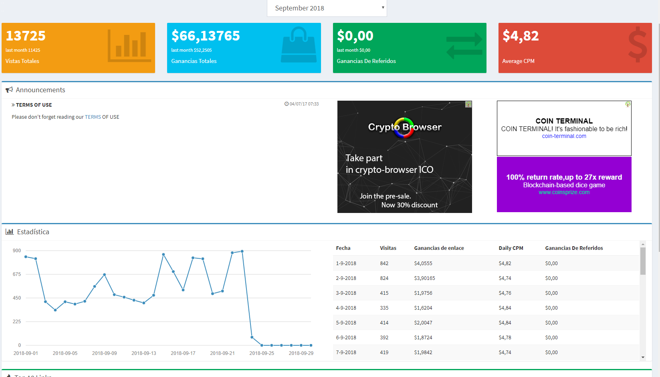
Task: Click the Estadística section heading
Action: (33, 232)
